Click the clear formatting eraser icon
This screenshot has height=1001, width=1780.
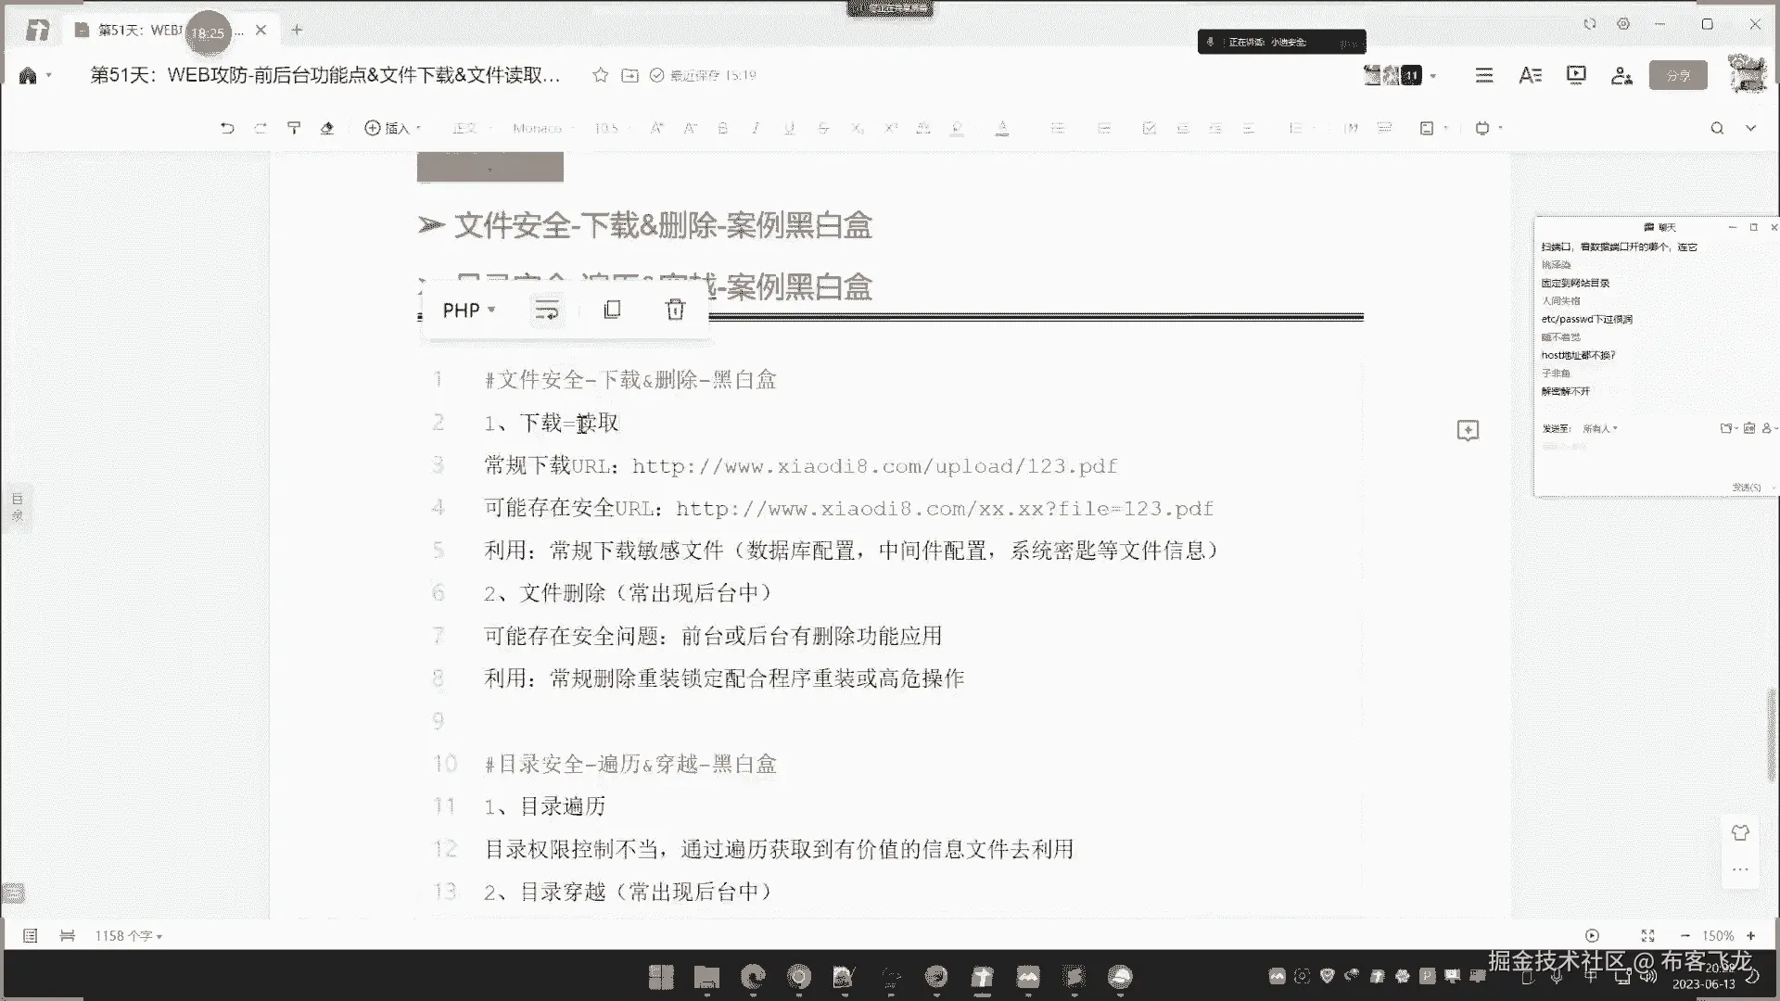326,128
